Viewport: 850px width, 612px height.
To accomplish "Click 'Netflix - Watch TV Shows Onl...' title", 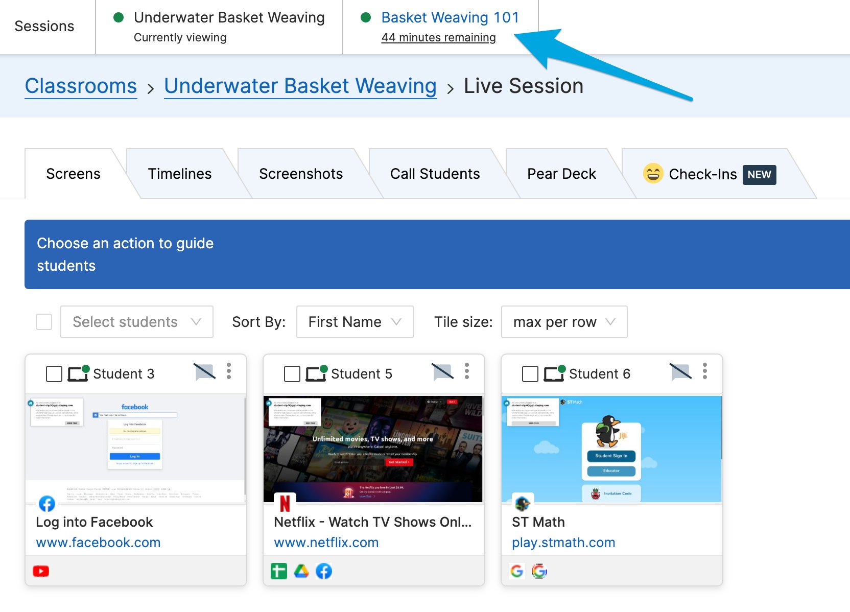I will [373, 522].
